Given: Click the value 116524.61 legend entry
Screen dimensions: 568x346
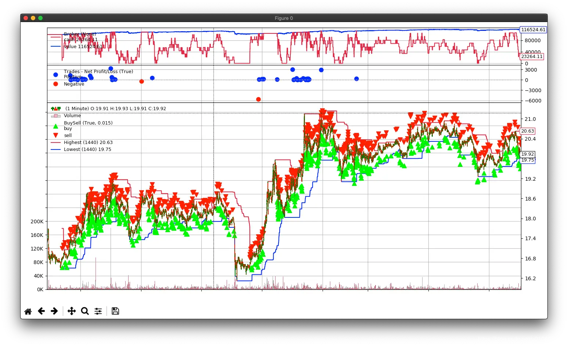Looking at the screenshot, I should coord(83,47).
